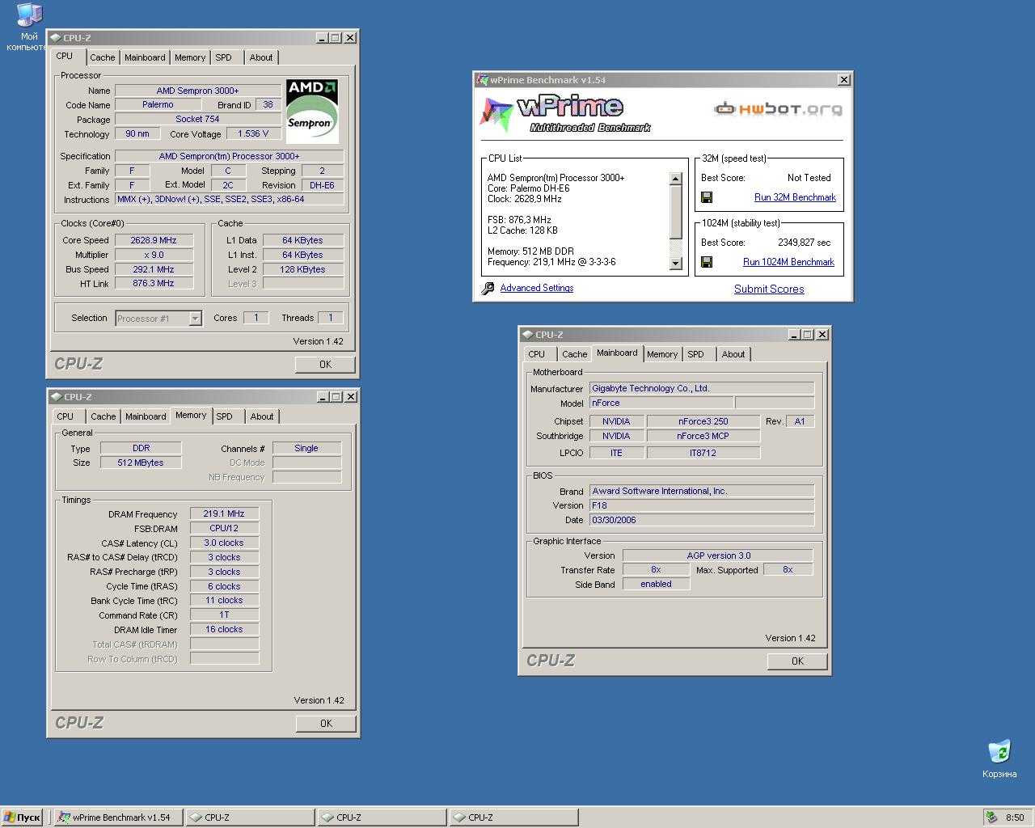Select About tab in Mainboard window
Image resolution: width=1035 pixels, height=828 pixels.
pos(733,354)
